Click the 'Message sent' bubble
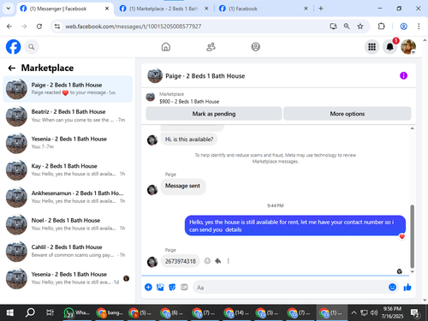Screen dimensions: 428x321 [x=182, y=186]
